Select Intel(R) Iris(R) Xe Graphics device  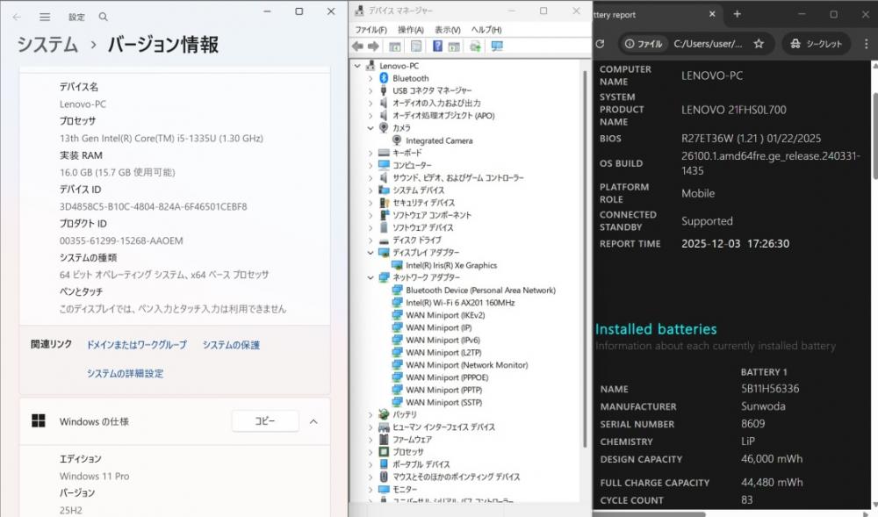coord(451,265)
